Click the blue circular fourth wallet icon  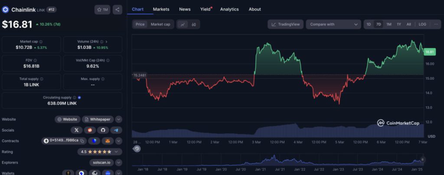(x=108, y=173)
